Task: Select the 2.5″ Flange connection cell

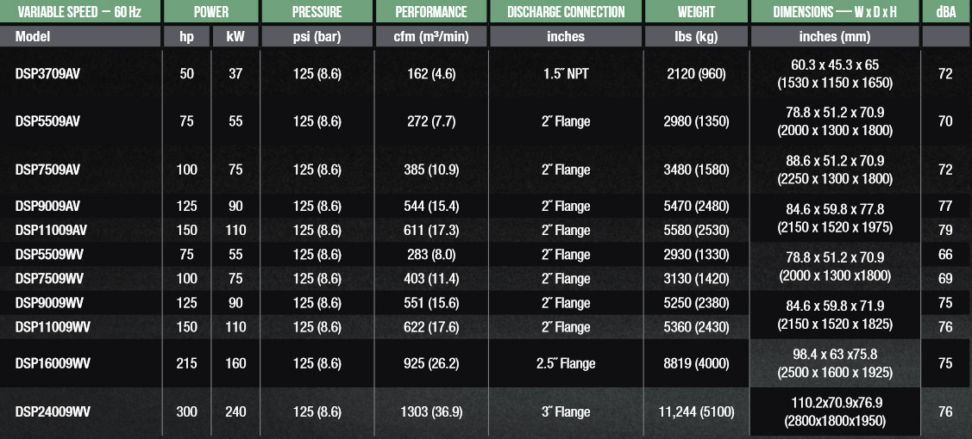Action: tap(566, 363)
